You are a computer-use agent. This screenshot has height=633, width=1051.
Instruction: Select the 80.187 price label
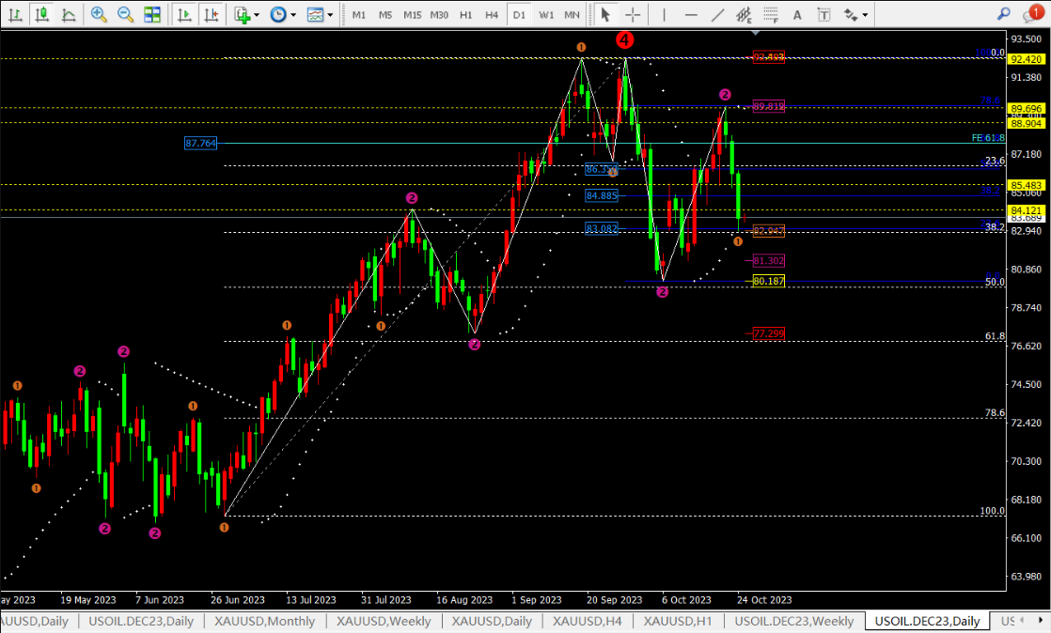pyautogui.click(x=768, y=281)
